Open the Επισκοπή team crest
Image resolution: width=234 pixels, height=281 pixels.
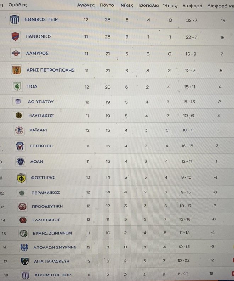coord(20,146)
